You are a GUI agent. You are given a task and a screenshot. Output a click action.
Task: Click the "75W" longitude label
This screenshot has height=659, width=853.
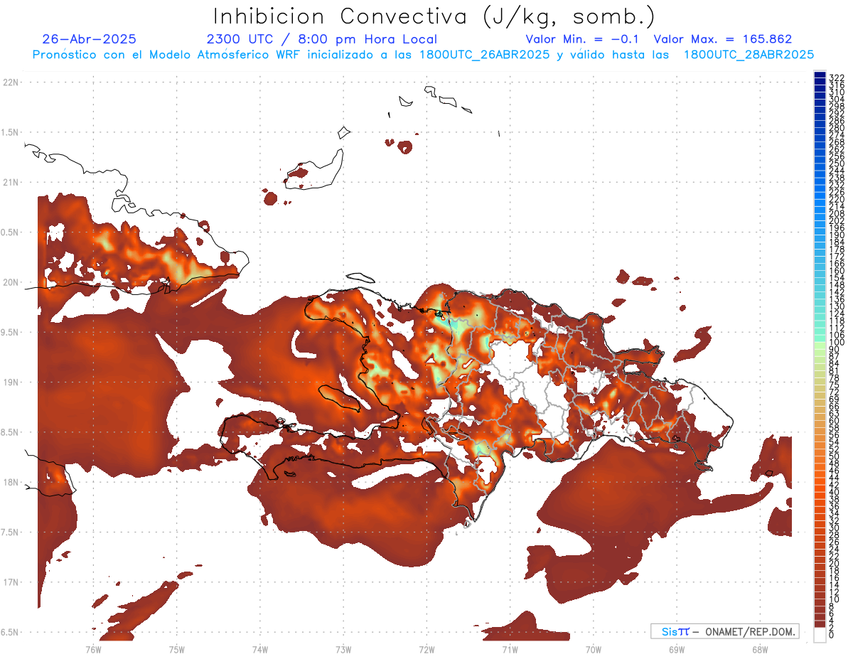176,648
